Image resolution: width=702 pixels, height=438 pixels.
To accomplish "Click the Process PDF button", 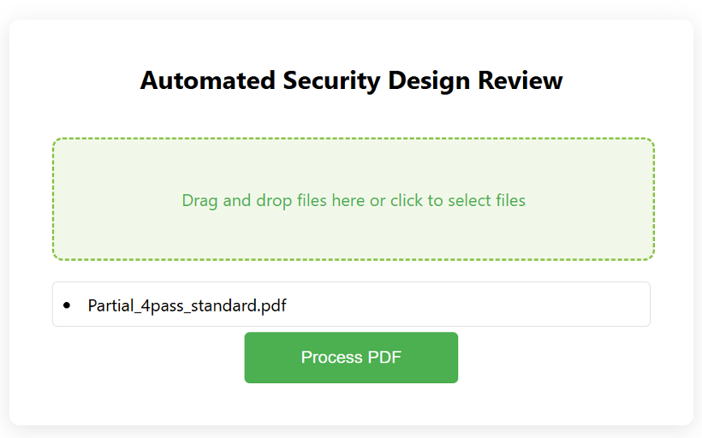I will [x=351, y=358].
